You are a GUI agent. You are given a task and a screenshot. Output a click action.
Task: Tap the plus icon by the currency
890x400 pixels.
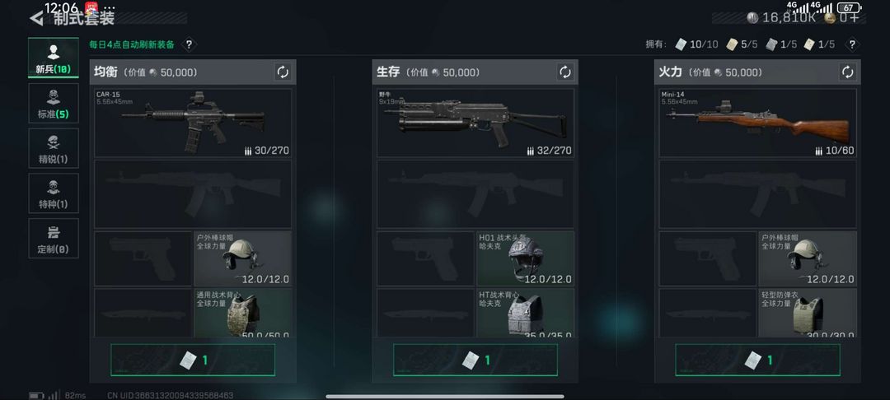pos(855,17)
